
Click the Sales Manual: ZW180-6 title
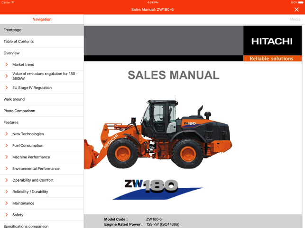[x=152, y=9]
